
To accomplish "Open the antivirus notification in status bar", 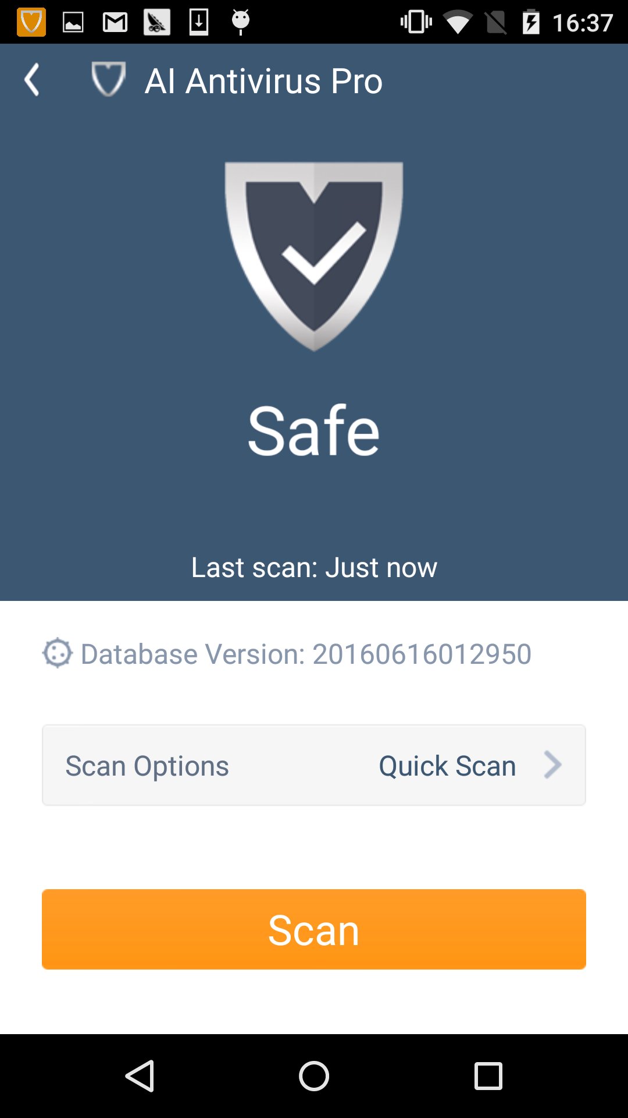I will point(31,22).
